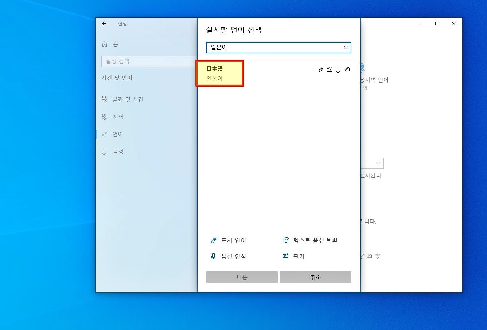Click display language icon in 日本語 row
Screen dimensions: 487x330
(321, 70)
